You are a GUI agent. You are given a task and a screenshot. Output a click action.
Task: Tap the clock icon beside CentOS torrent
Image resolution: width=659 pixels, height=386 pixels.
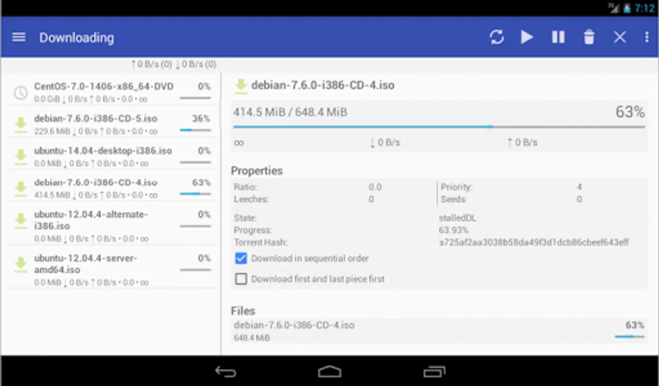[21, 92]
